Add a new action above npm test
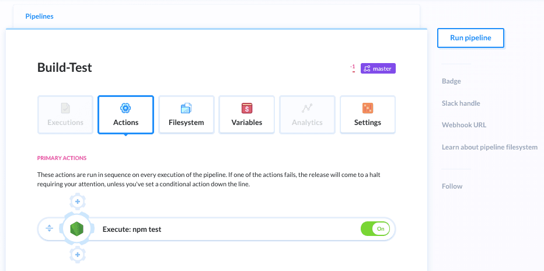Image resolution: width=544 pixels, height=271 pixels. (x=78, y=203)
